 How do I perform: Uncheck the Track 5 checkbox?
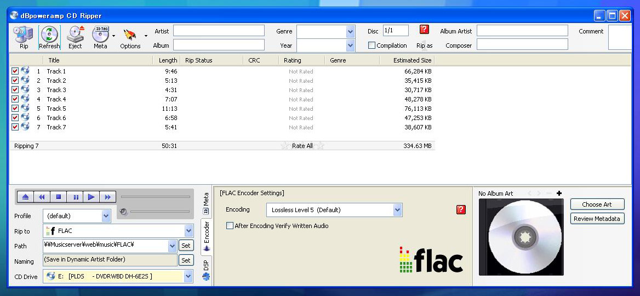click(15, 108)
